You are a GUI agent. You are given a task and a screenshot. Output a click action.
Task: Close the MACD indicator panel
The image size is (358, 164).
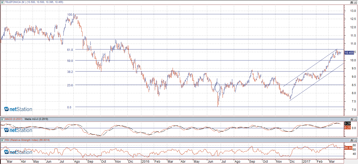click(x=355, y=119)
